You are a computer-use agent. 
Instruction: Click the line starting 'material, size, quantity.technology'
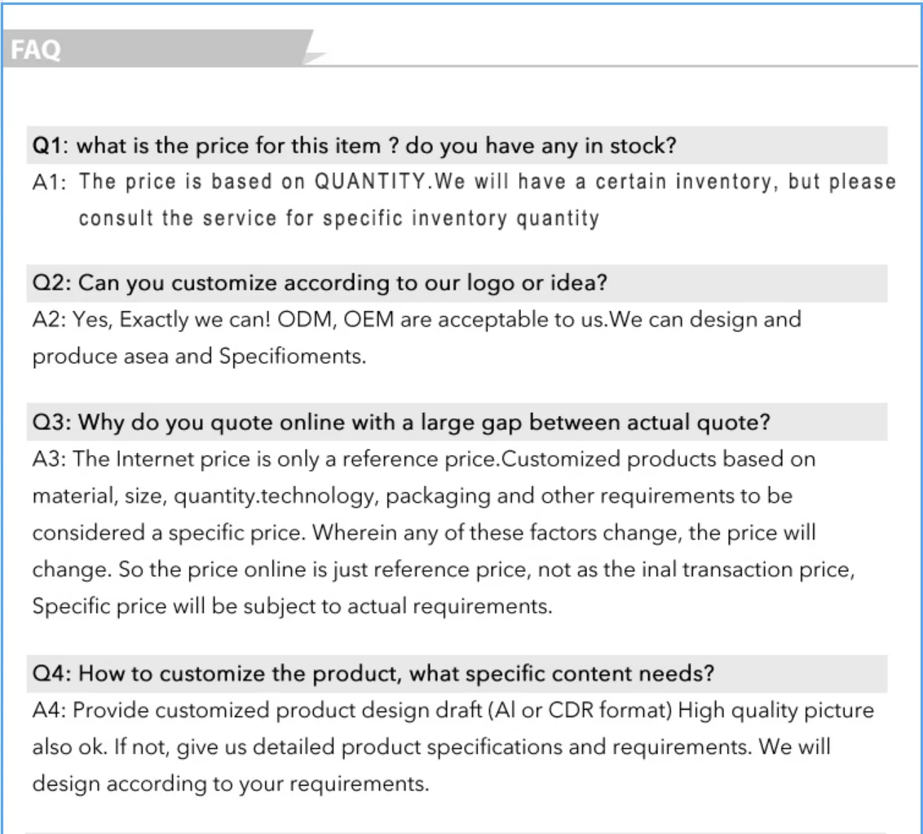(x=412, y=495)
